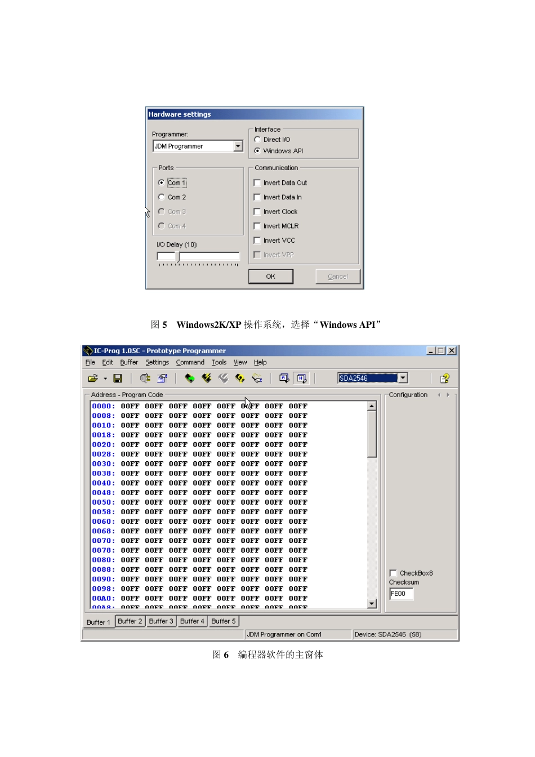Image resolution: width=535 pixels, height=757 pixels.
Task: Click the program code scrollbar thumb
Action: point(372,434)
